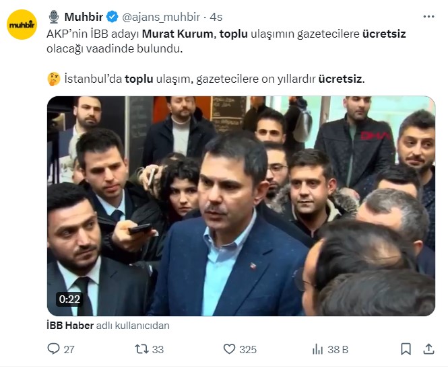Open the yellow muhbir profile avatar

[22, 24]
